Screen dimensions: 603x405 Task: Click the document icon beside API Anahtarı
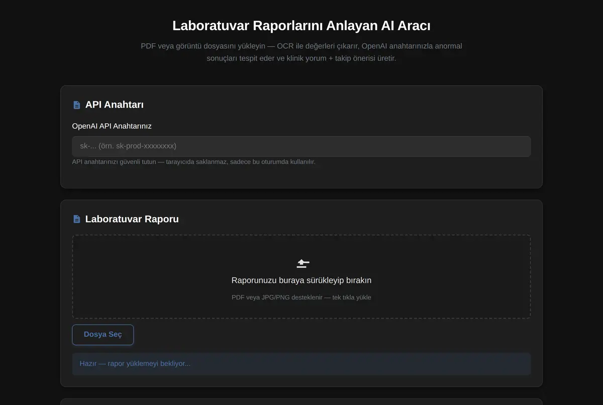click(76, 105)
